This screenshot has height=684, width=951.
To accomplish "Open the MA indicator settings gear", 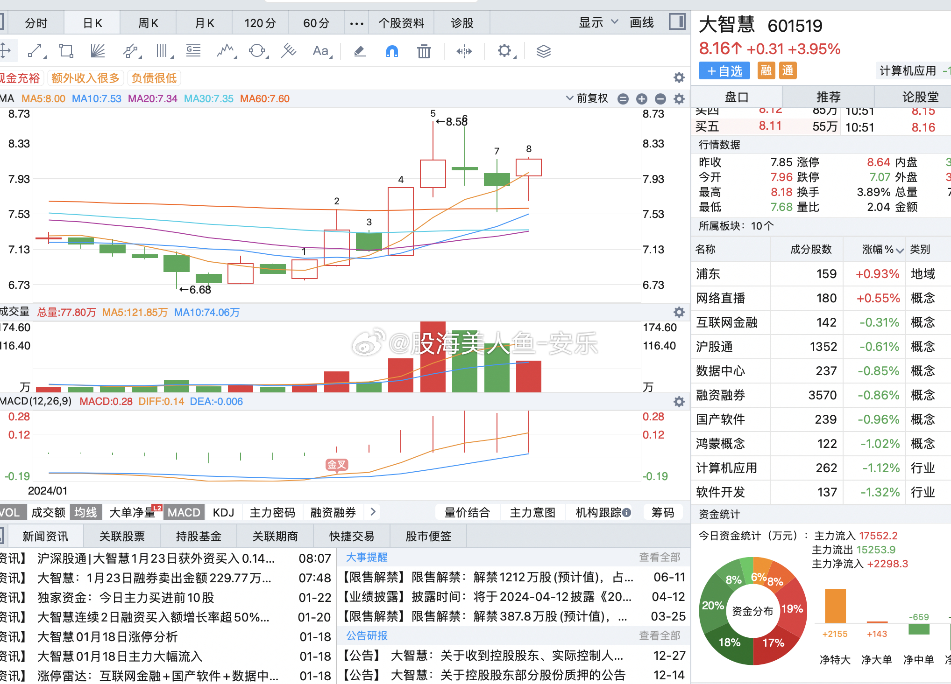I will (679, 98).
